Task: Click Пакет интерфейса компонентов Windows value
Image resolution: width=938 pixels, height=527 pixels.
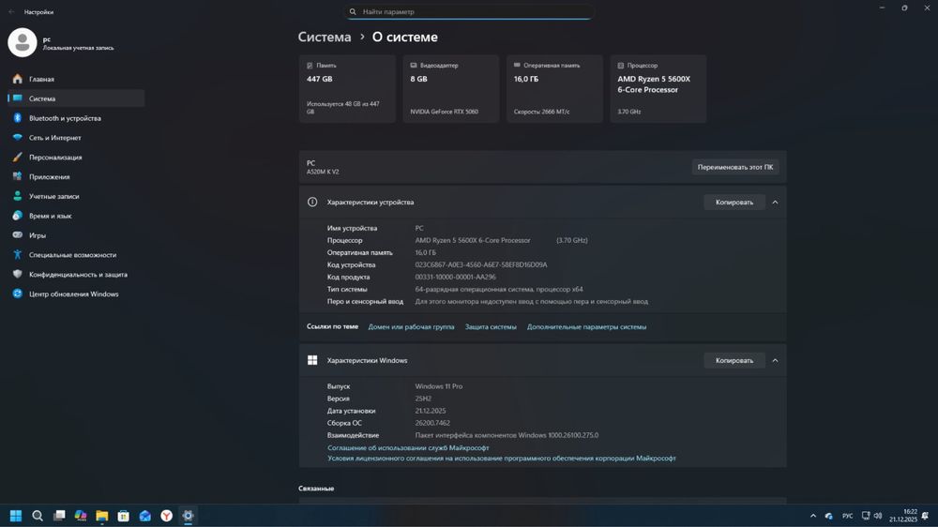Action: pyautogui.click(x=507, y=435)
